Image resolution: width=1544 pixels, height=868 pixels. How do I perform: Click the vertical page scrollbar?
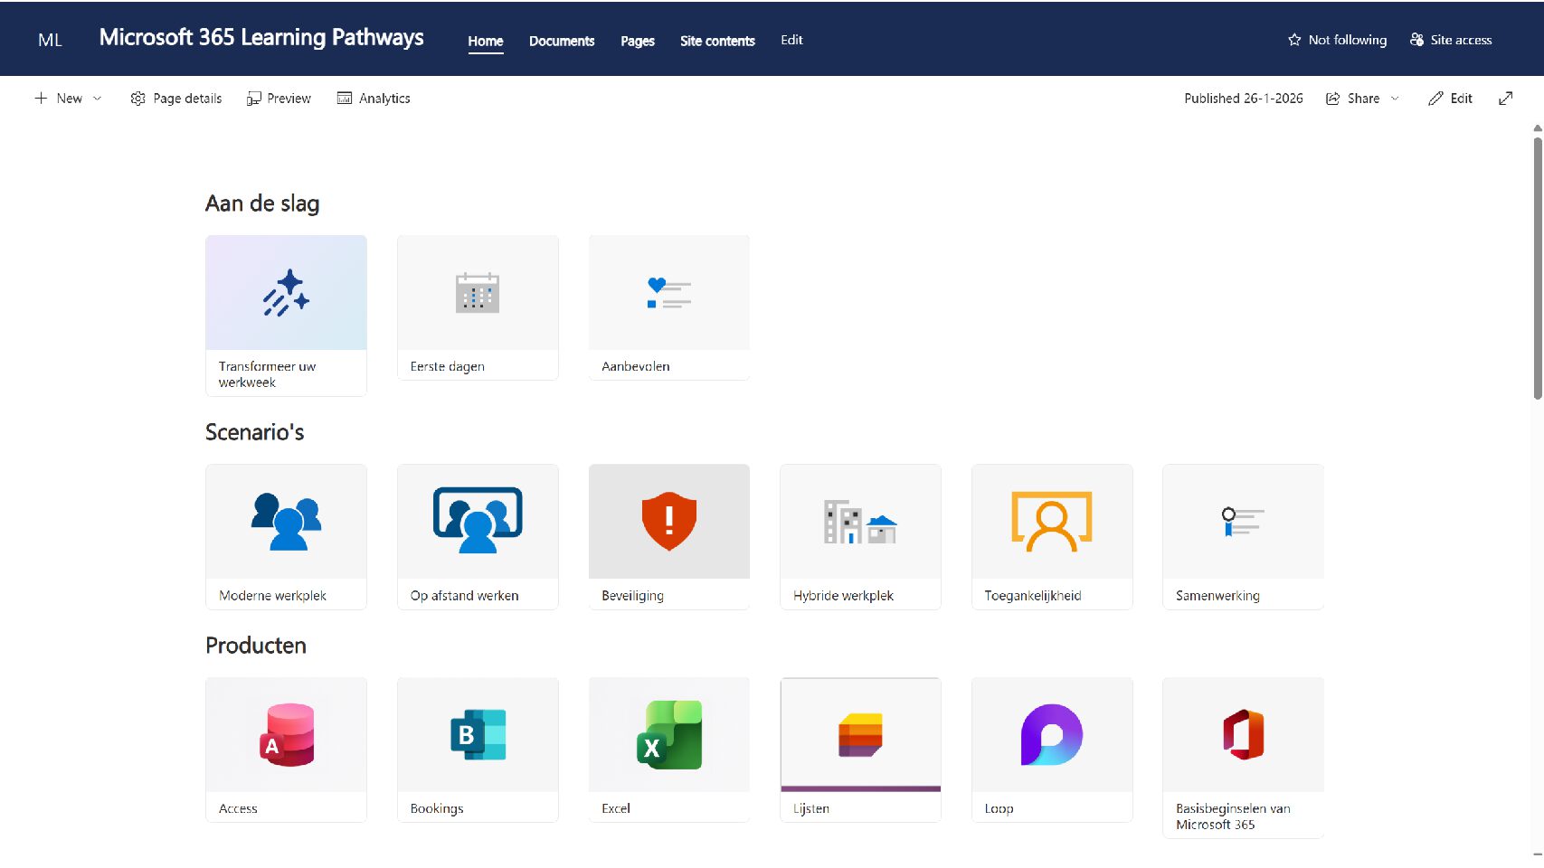click(x=1537, y=271)
